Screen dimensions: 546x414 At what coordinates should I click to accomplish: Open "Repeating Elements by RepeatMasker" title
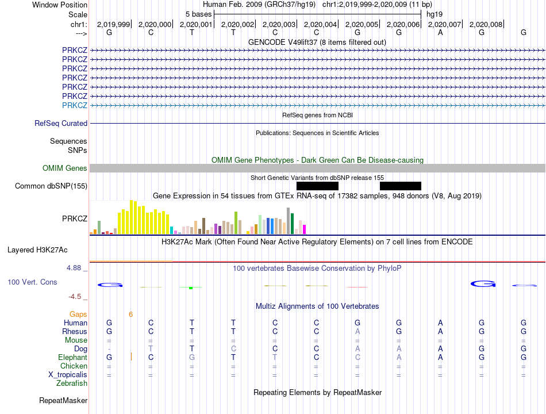pos(317,392)
